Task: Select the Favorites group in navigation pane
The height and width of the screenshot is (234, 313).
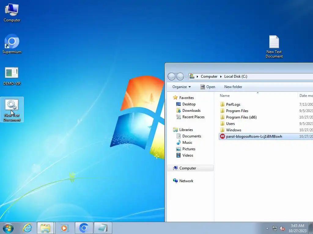Action: click(x=186, y=98)
